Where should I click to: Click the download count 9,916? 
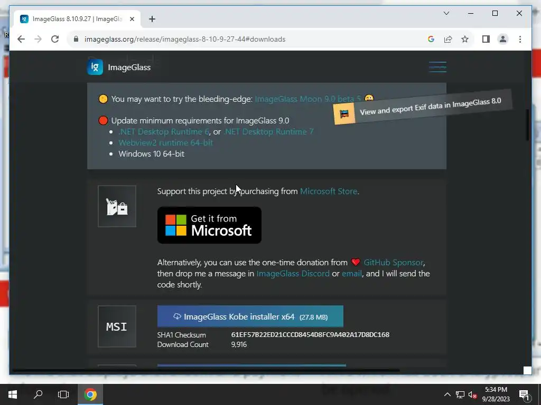pyautogui.click(x=239, y=344)
